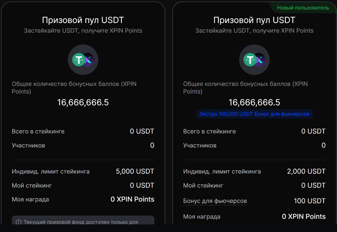Click left card subtitle 'Застейкайте USDT, получите XPIN Points'
337x232 pixels.
(x=83, y=31)
